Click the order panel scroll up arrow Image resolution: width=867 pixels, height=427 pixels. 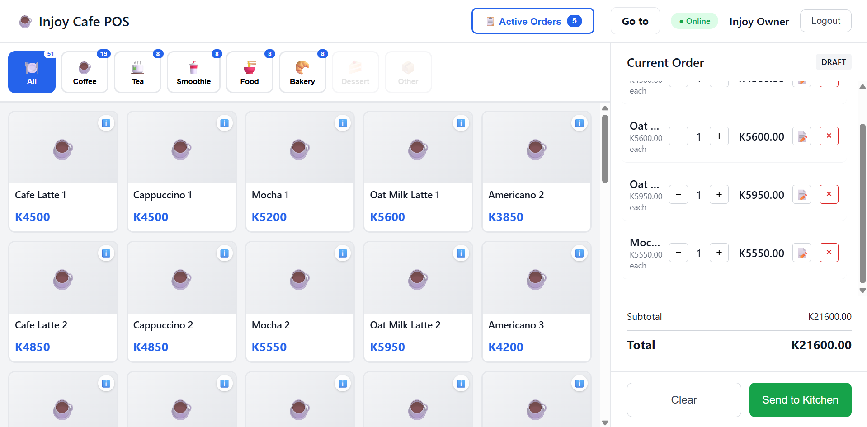(862, 87)
